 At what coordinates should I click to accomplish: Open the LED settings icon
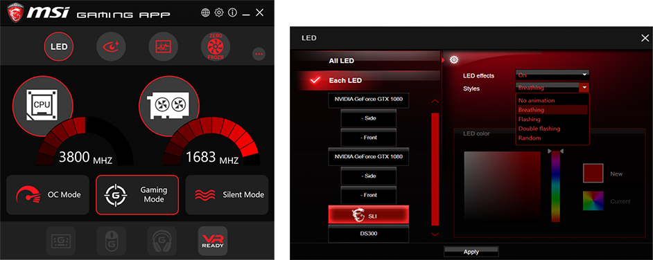(59, 46)
